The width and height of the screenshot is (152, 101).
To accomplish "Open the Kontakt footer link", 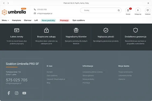I will pyautogui.click(x=50, y=72).
